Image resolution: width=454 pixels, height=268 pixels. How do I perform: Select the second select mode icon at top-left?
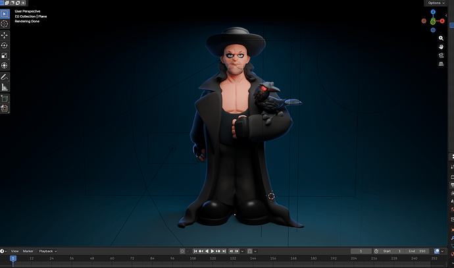tap(7, 3)
